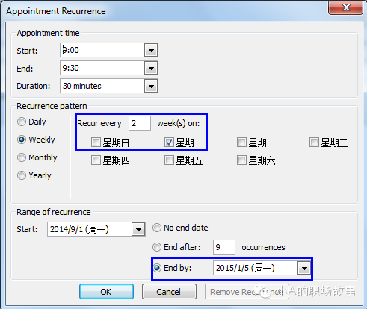Select the Daily recurrence option
The image size is (367, 309).
click(x=22, y=122)
